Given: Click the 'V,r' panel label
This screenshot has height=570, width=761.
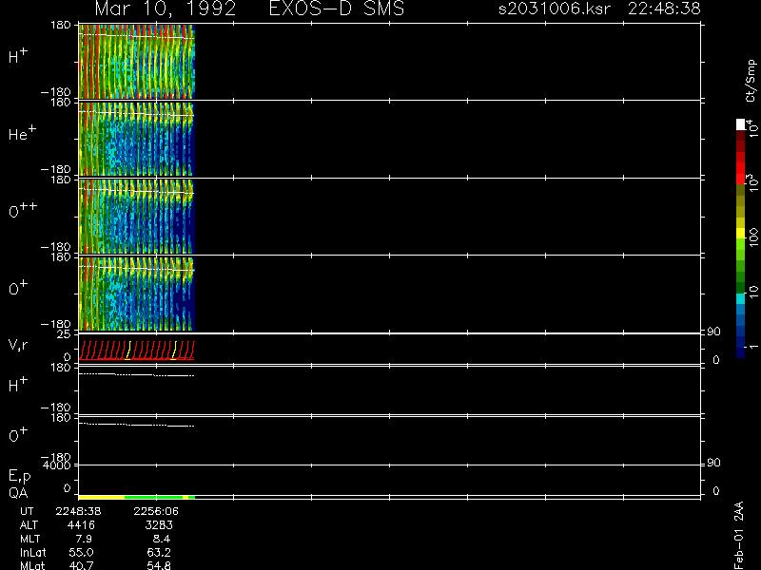Looking at the screenshot, I should click(18, 345).
